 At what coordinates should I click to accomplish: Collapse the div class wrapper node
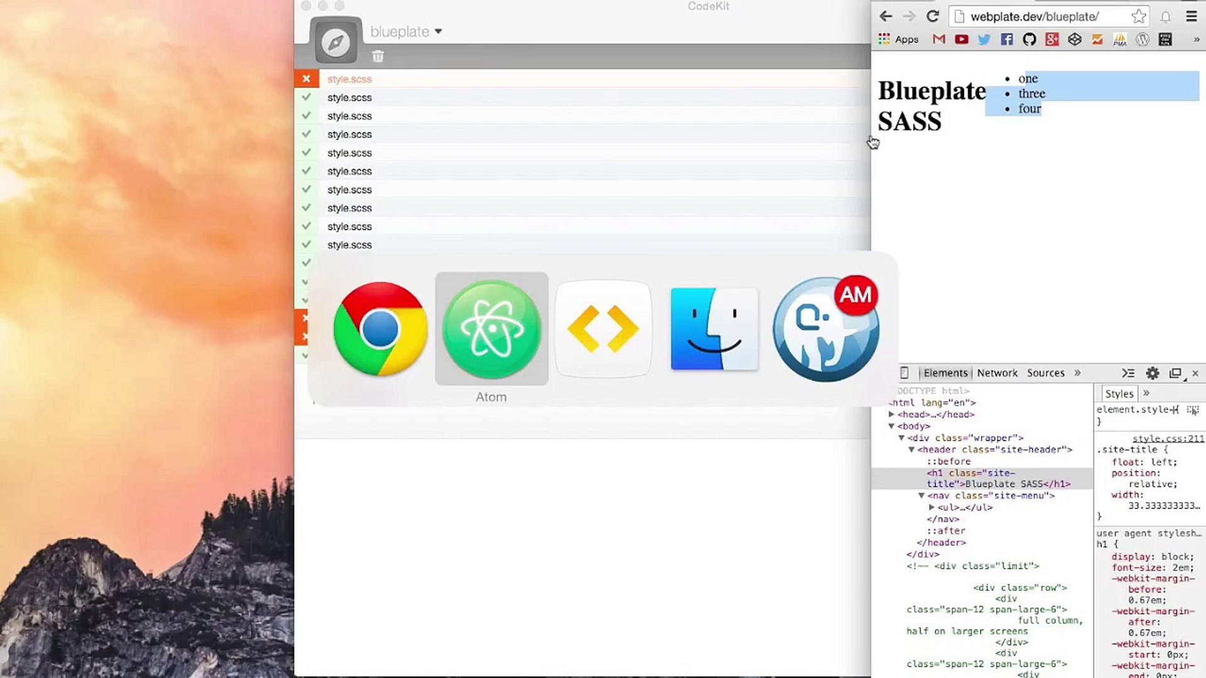point(901,438)
